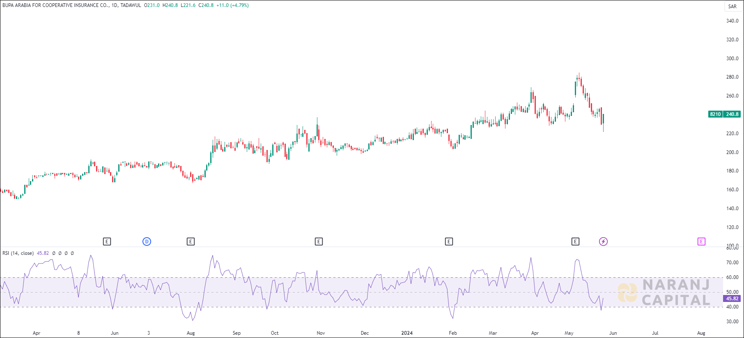This screenshot has width=744, height=338.
Task: Open the blue dividend D marker
Action: tap(147, 242)
